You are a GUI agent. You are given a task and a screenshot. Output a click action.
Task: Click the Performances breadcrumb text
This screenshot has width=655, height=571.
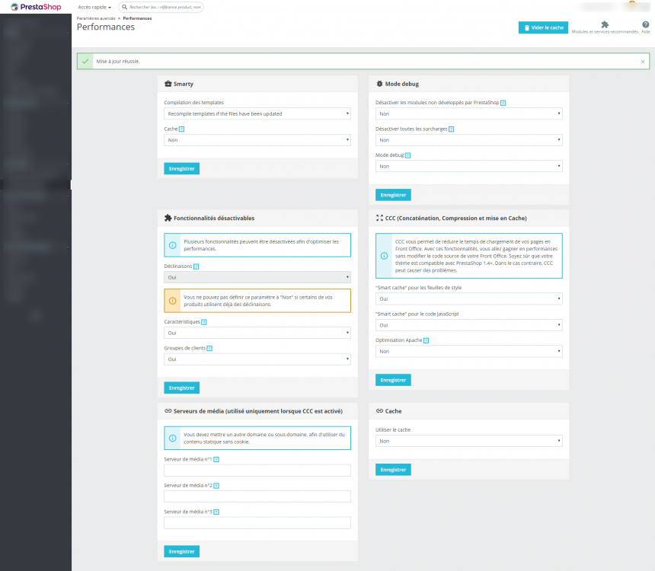137,18
